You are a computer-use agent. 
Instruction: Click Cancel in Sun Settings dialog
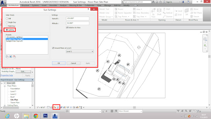point(73,63)
